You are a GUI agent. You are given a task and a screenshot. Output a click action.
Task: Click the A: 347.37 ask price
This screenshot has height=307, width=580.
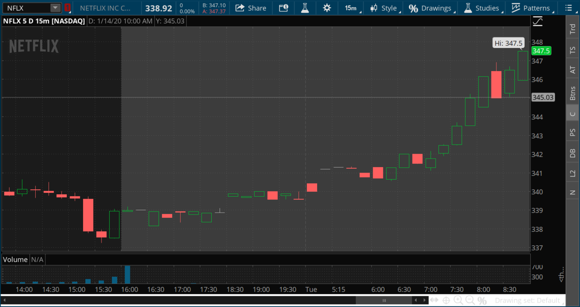[x=214, y=11]
